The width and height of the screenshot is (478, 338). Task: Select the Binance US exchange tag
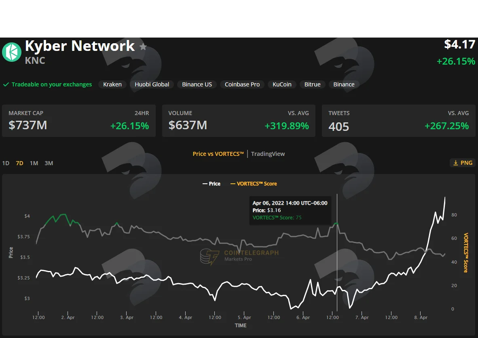[197, 84]
